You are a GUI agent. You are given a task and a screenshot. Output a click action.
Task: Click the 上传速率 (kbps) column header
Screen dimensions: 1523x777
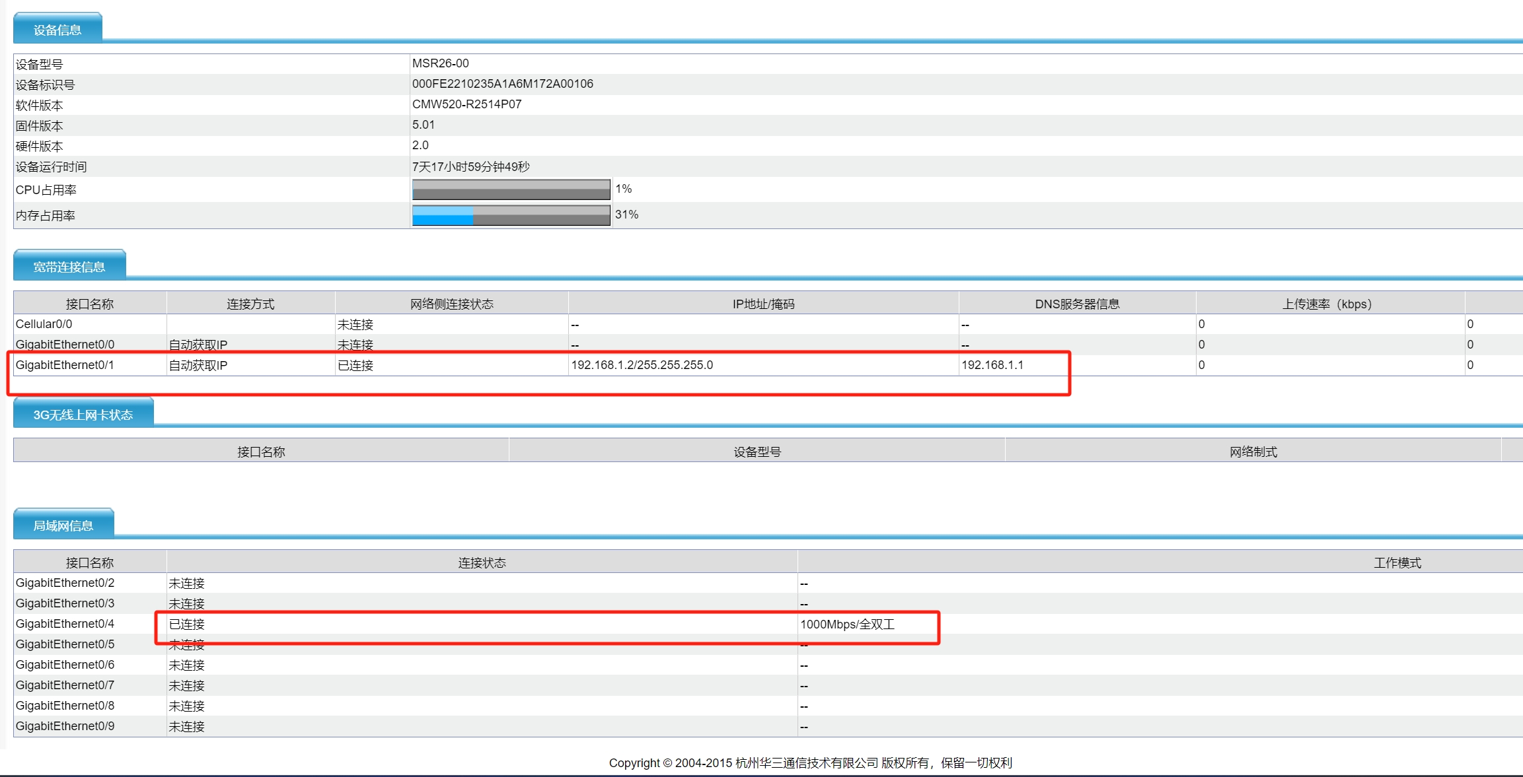[x=1328, y=304]
